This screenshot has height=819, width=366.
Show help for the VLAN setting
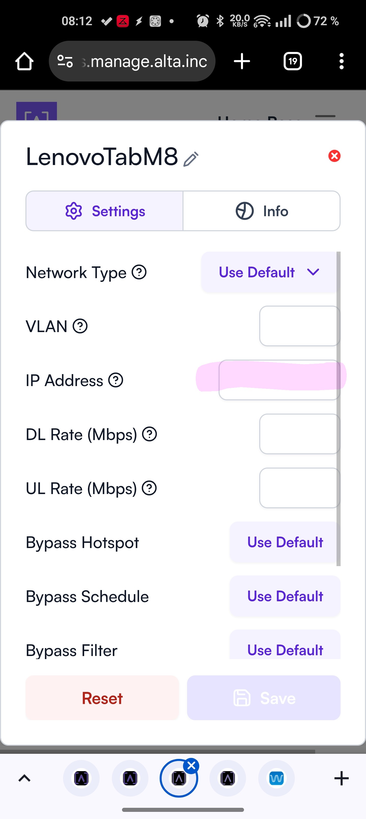80,326
